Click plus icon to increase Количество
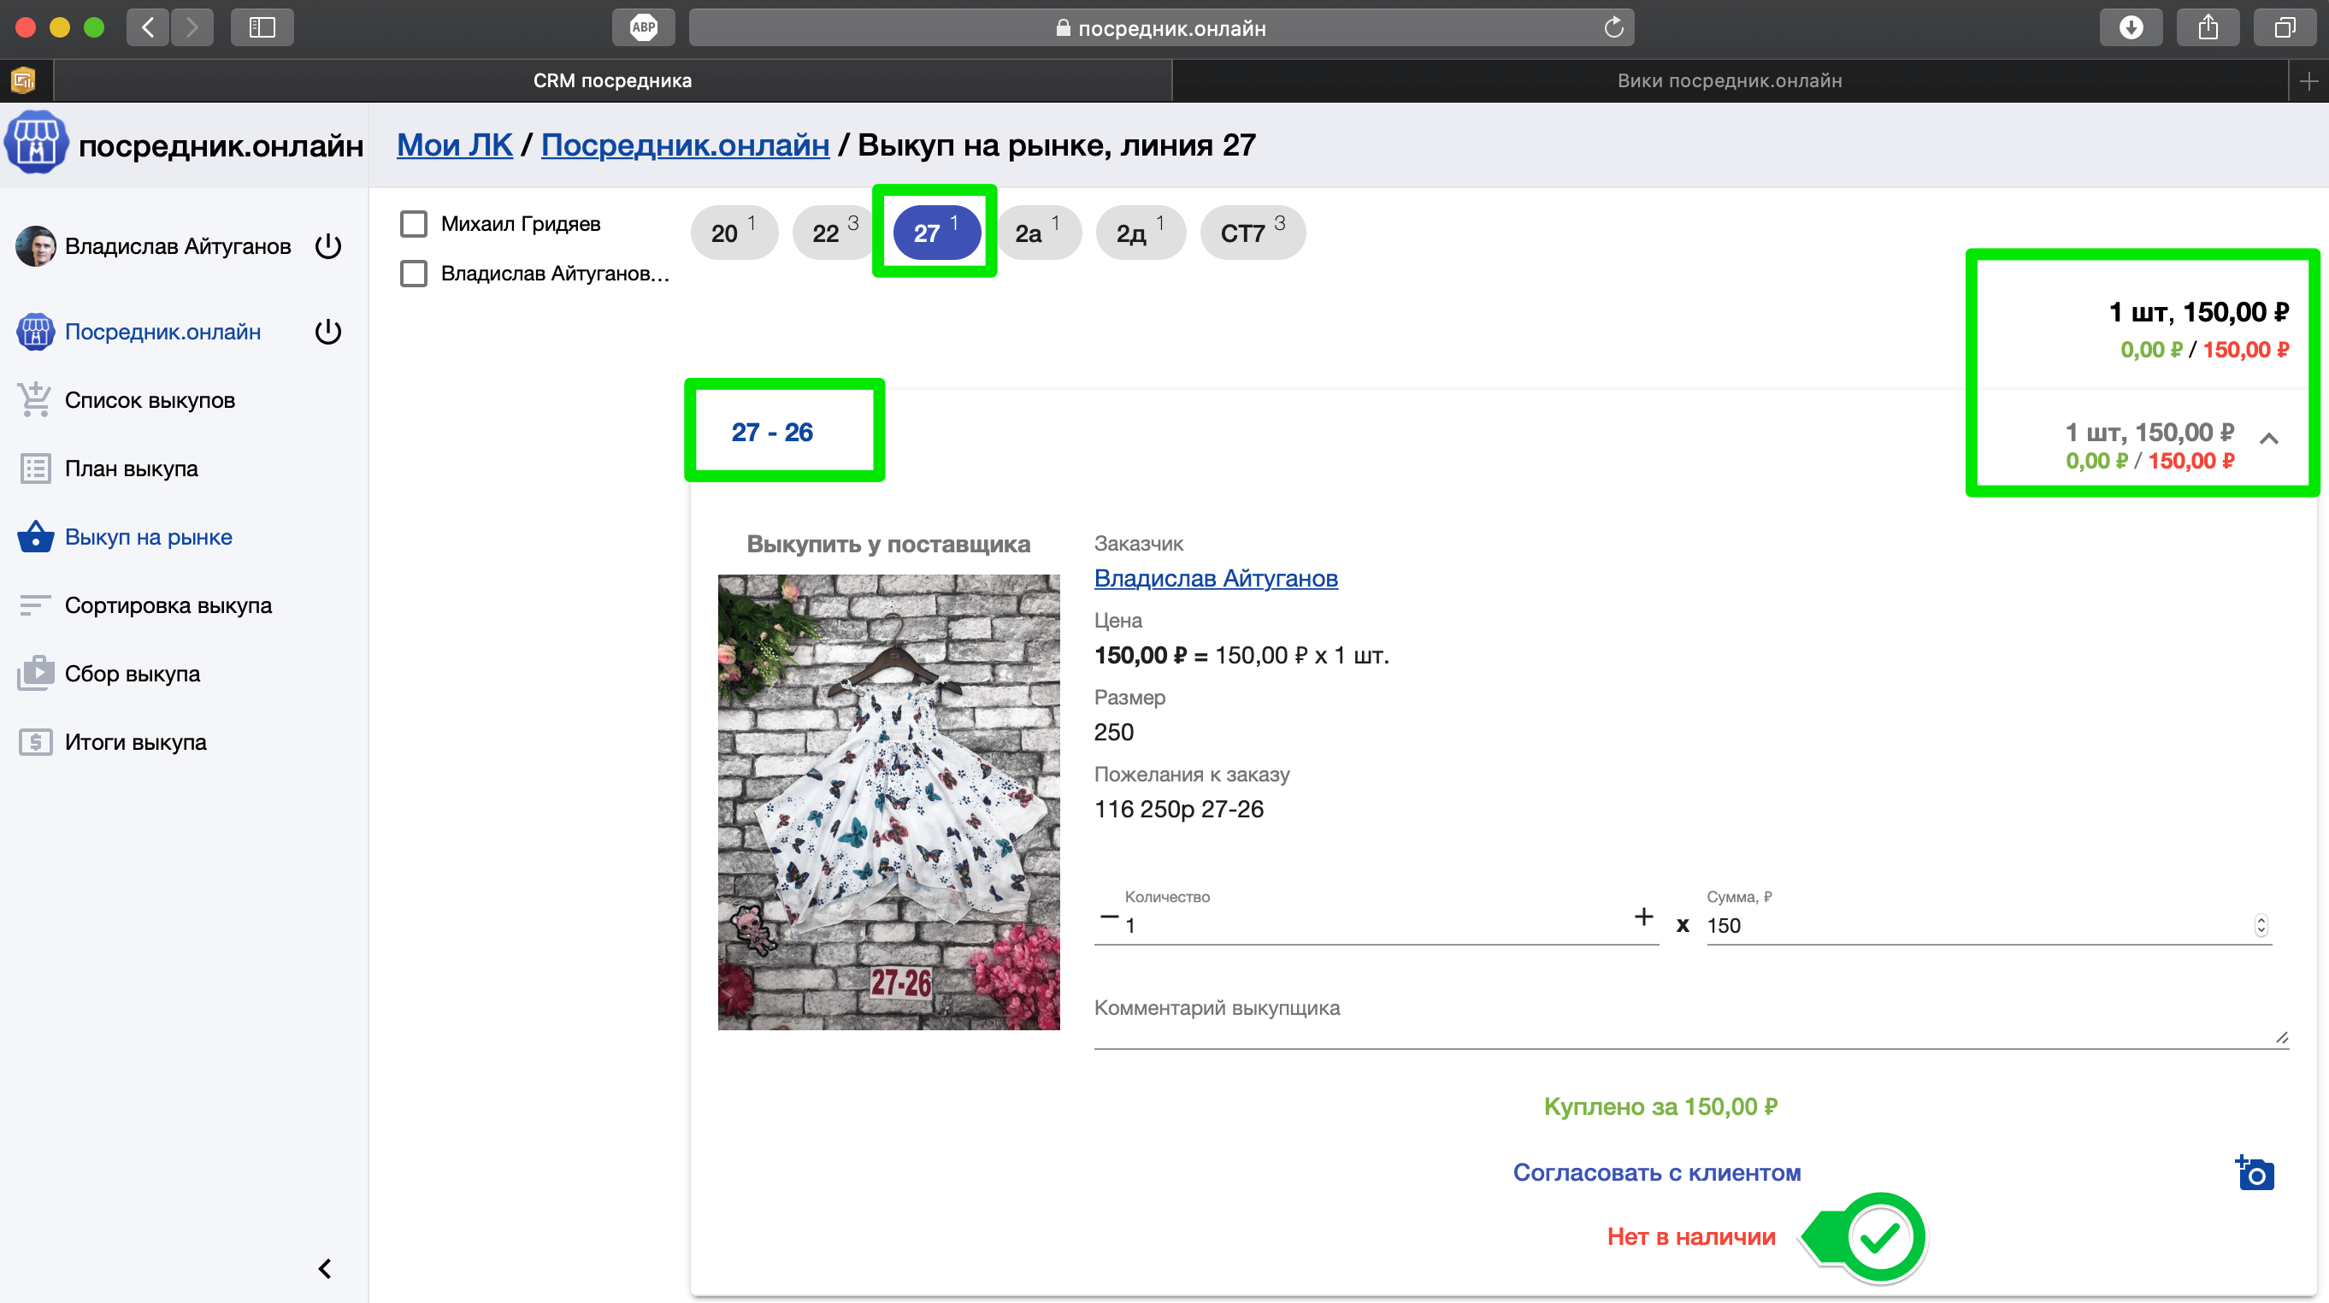 [x=1643, y=917]
